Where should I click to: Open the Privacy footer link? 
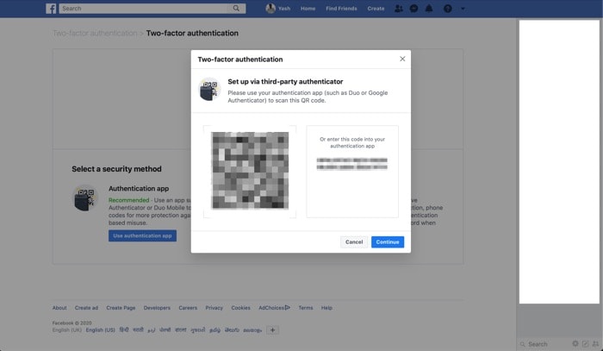pos(214,308)
